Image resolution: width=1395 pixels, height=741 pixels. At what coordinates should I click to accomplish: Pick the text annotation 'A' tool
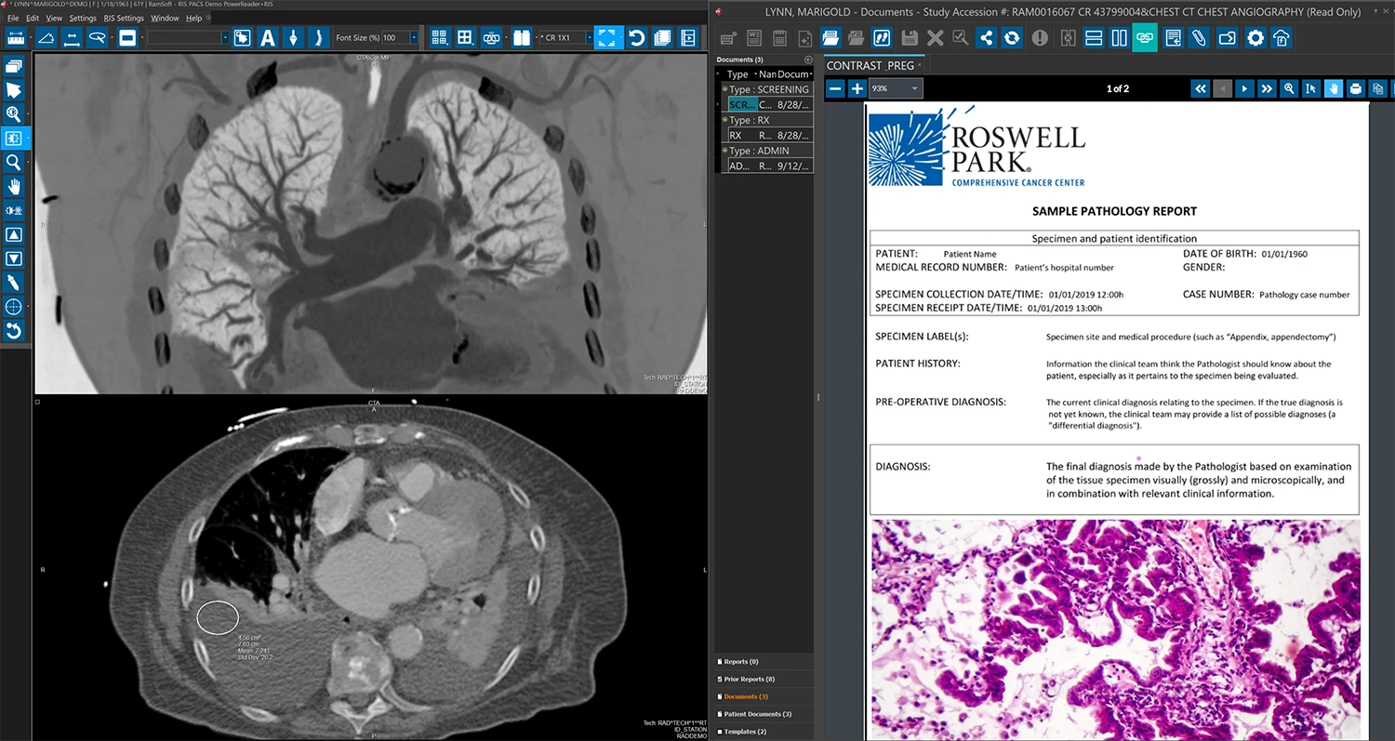click(x=268, y=38)
